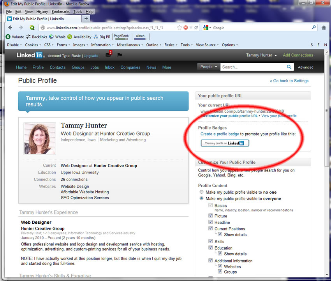Select make profile visible to no one
The image size is (331, 281).
click(201, 192)
